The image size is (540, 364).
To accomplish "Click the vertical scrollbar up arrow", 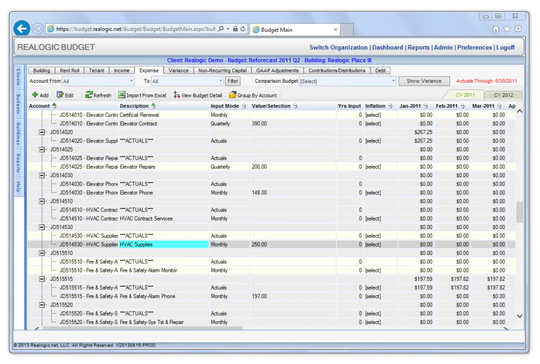I will tap(520, 111).
